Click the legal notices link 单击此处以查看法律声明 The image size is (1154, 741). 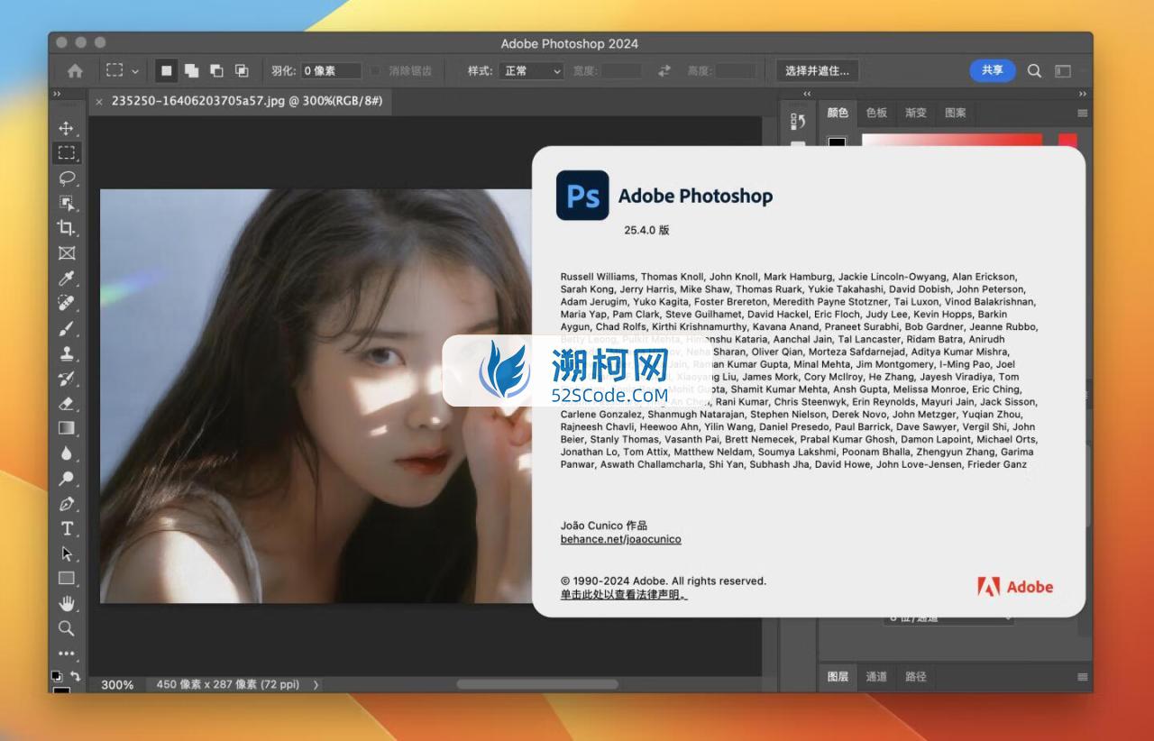pyautogui.click(x=623, y=594)
